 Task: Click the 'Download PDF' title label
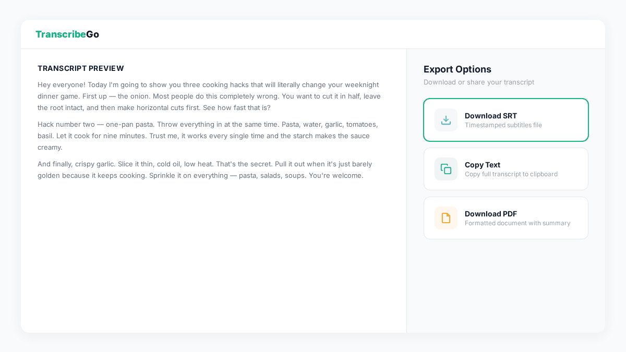[491, 214]
